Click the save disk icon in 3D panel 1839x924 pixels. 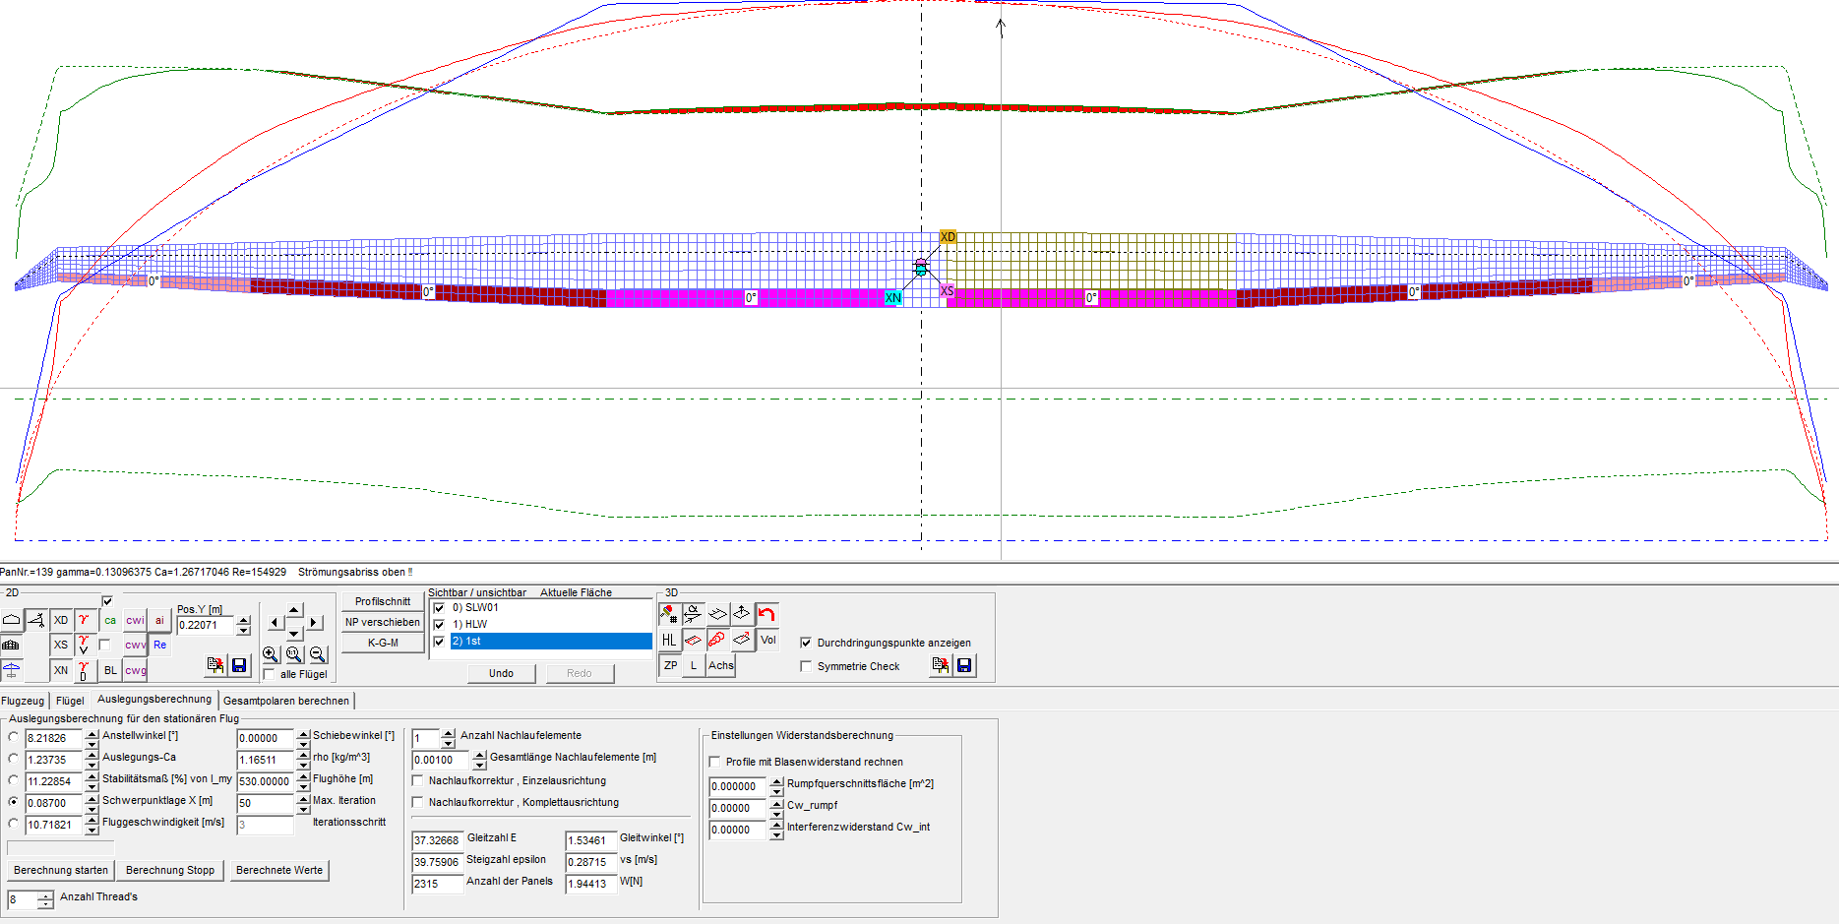[964, 666]
